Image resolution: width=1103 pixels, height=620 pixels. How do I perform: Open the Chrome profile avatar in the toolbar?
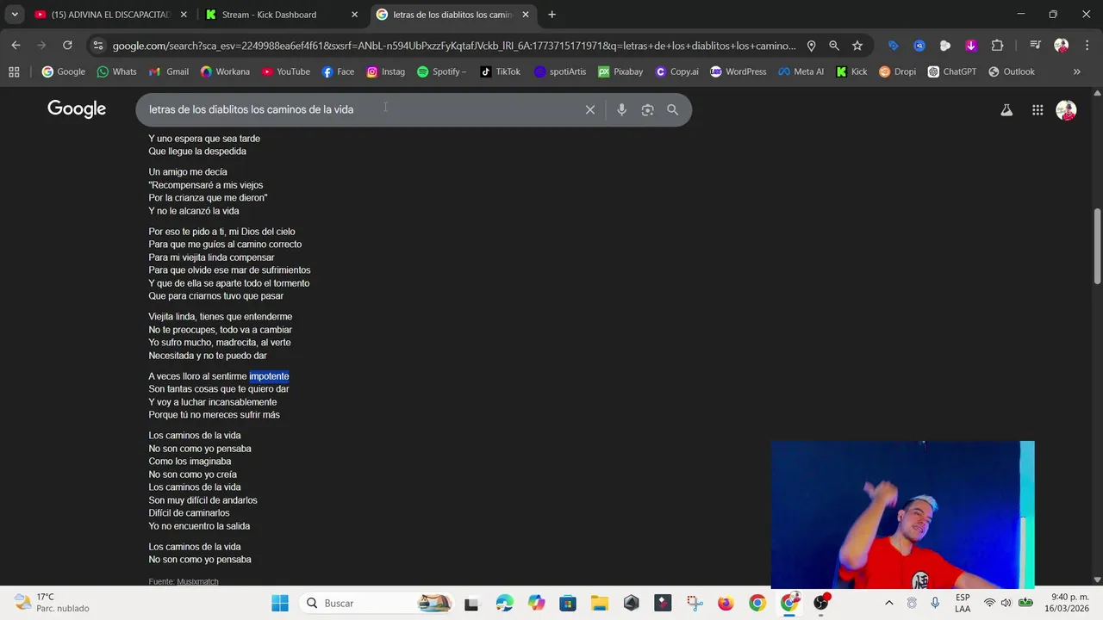[x=1062, y=46]
